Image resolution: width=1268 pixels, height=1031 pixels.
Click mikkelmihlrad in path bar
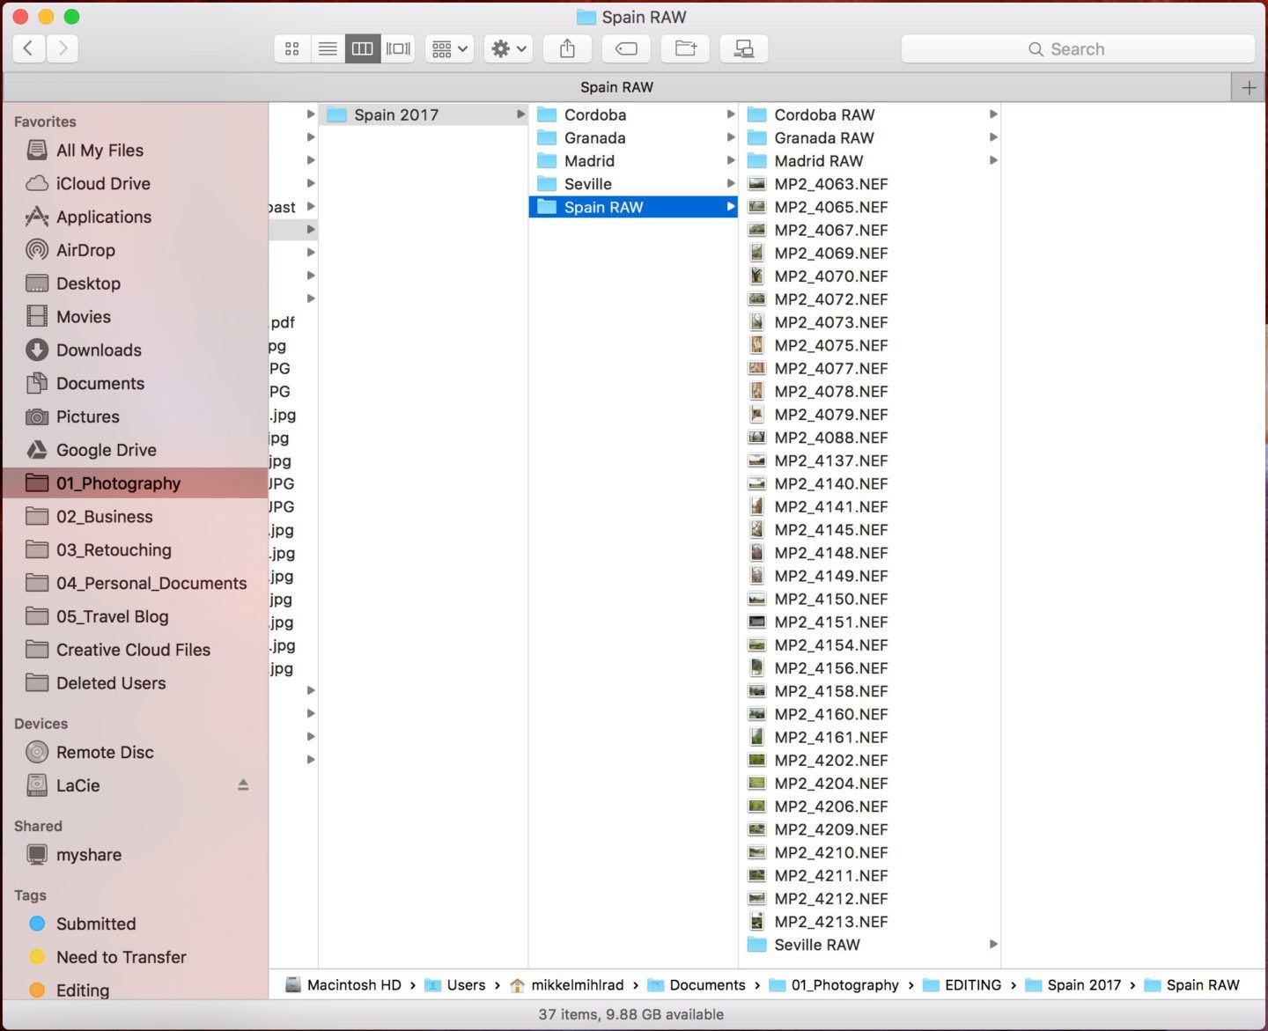coord(566,985)
